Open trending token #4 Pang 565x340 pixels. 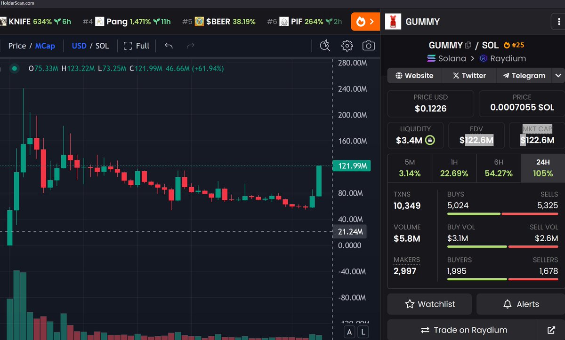[x=127, y=22]
